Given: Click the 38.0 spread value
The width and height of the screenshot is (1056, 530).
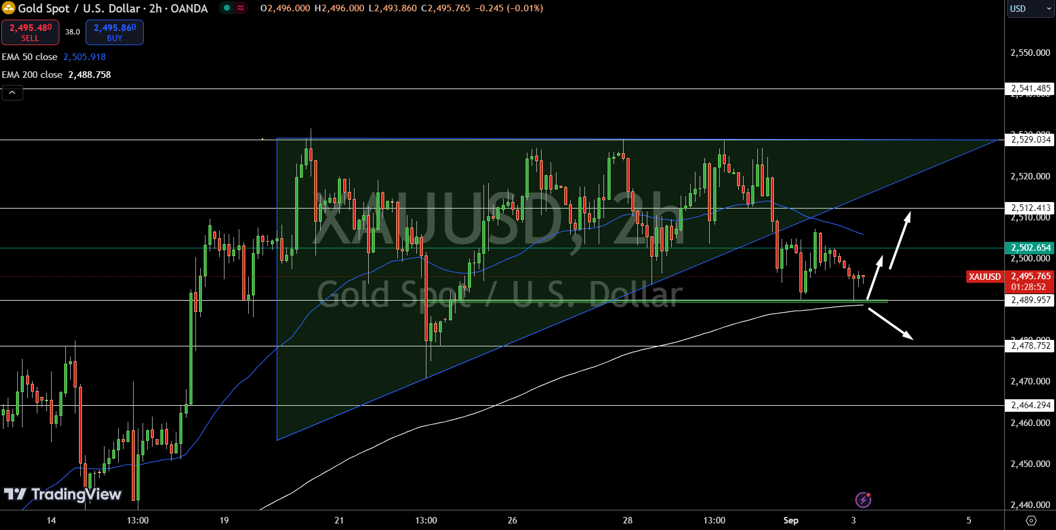Looking at the screenshot, I should pyautogui.click(x=72, y=32).
